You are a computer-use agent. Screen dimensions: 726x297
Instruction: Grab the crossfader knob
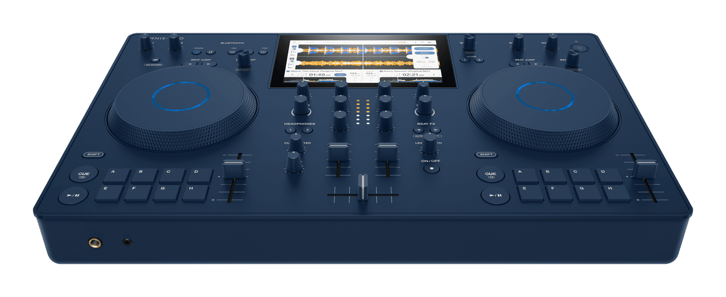pyautogui.click(x=362, y=186)
